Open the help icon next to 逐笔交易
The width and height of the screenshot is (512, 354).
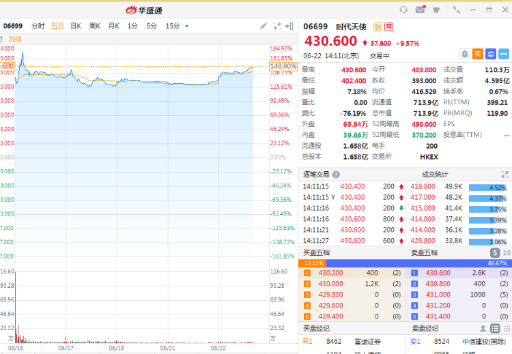tap(336, 175)
